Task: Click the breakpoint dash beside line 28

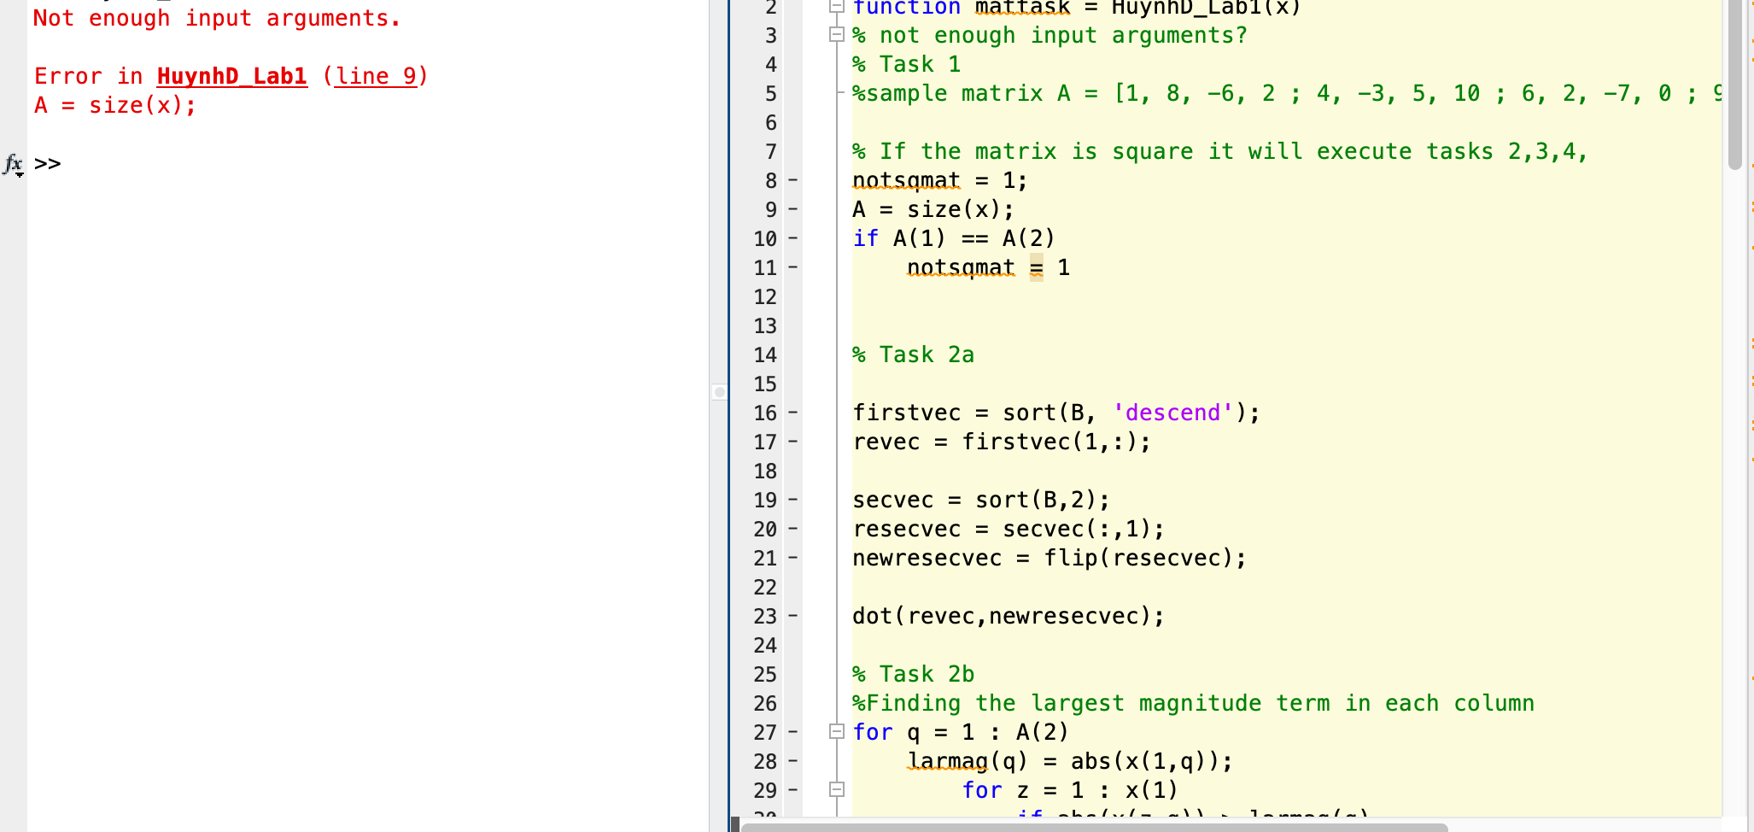Action: (x=792, y=761)
